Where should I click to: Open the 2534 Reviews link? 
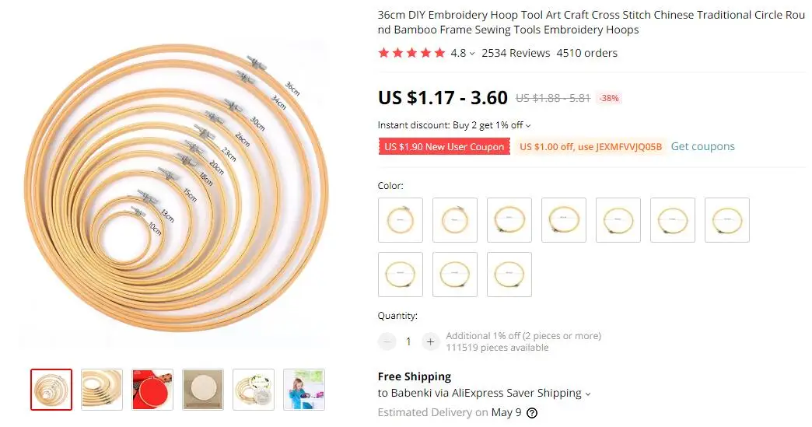coord(516,53)
